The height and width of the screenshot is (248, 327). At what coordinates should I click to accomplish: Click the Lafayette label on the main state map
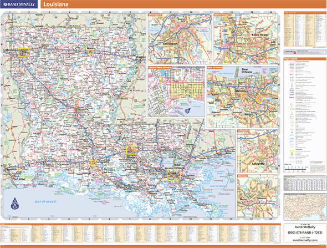pos(103,162)
